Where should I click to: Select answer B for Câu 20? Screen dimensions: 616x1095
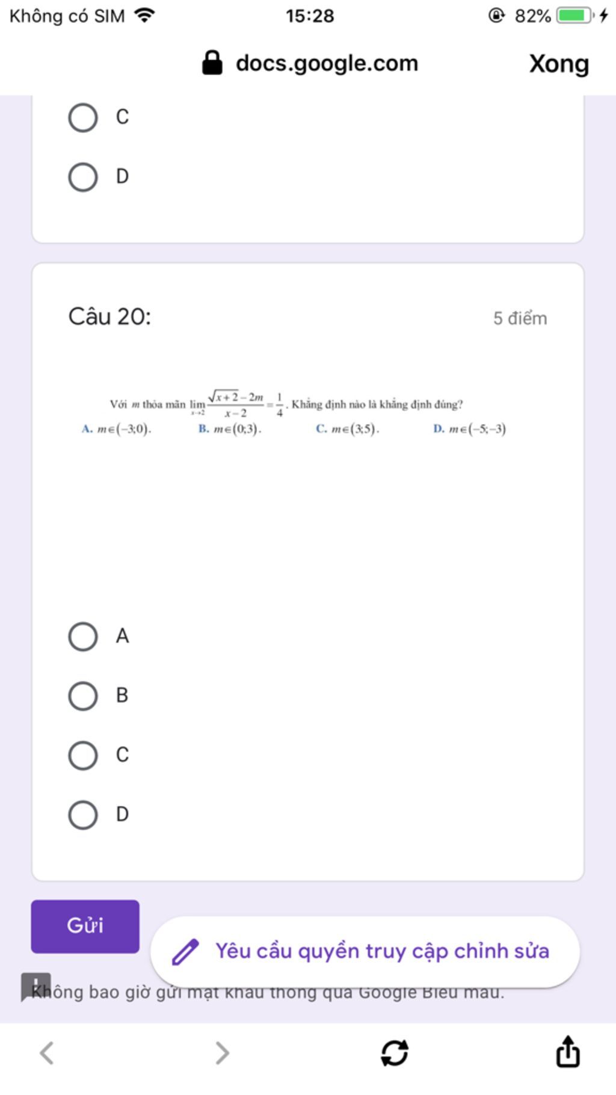83,696
